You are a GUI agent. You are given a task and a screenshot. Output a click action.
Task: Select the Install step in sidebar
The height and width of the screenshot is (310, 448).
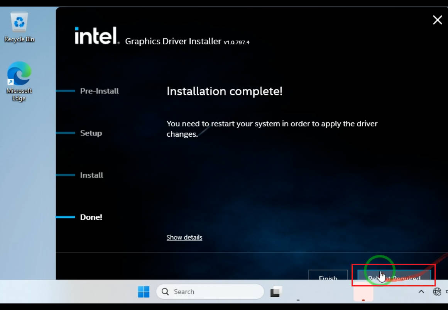coord(91,175)
